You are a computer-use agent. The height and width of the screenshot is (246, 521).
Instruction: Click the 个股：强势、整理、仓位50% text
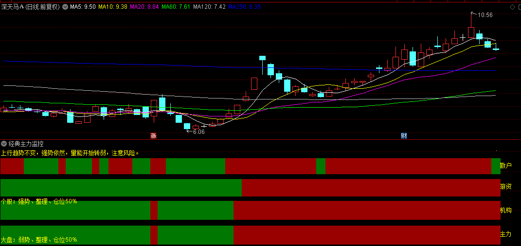[x=39, y=201]
